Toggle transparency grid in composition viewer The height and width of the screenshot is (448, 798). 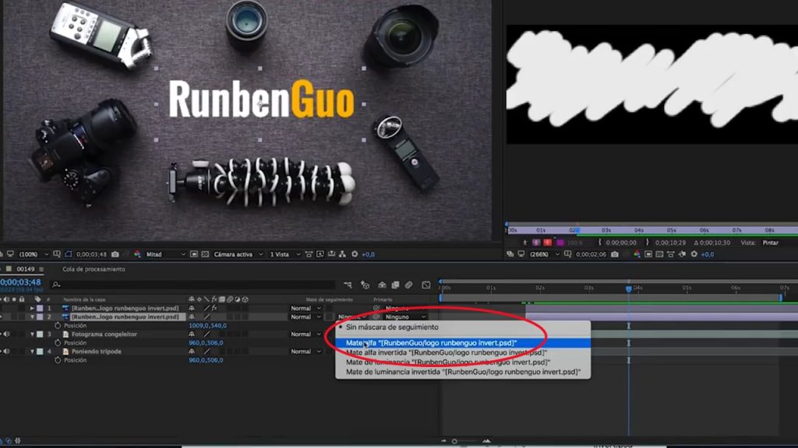click(x=205, y=254)
